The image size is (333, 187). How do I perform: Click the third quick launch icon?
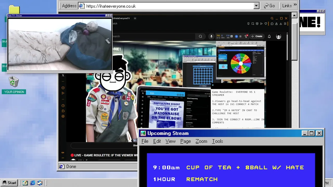pyautogui.click(x=40, y=183)
